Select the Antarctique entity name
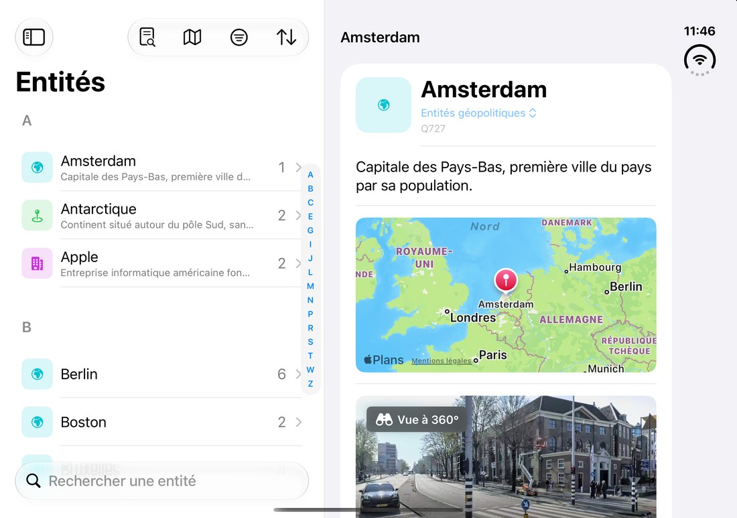Image resolution: width=737 pixels, height=518 pixels. (98, 208)
